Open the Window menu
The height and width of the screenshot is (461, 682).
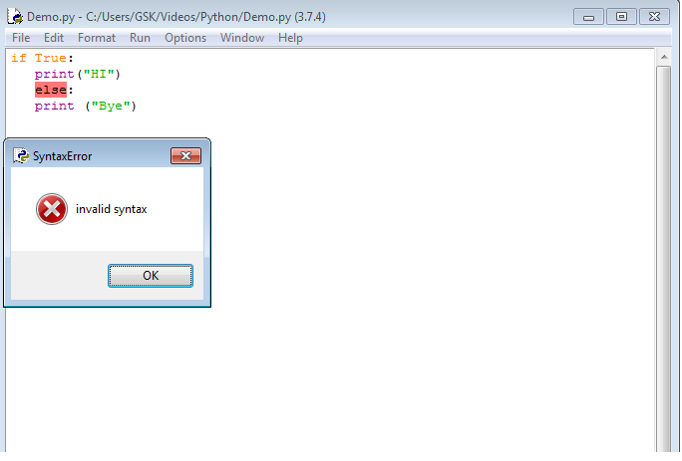tap(242, 38)
